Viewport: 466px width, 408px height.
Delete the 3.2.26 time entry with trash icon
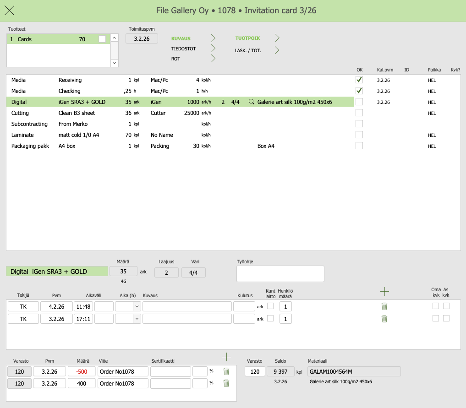point(384,319)
